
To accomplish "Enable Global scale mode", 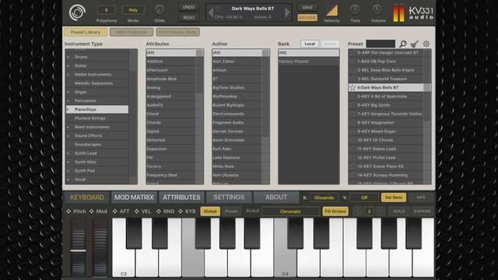I will coord(210,211).
